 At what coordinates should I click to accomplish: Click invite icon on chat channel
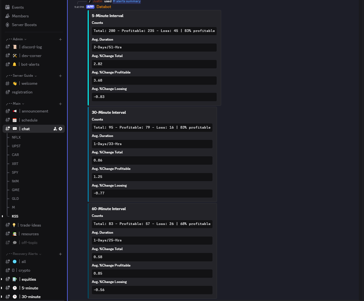(55, 129)
